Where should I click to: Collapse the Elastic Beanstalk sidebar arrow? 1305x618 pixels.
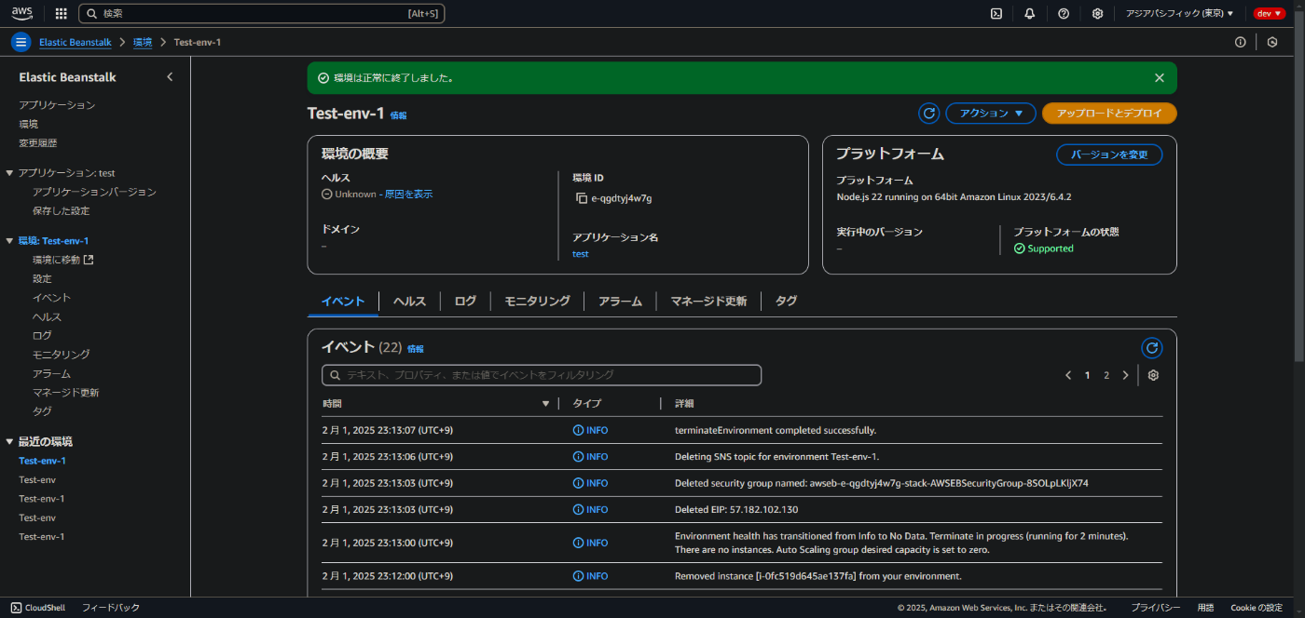[x=170, y=77]
